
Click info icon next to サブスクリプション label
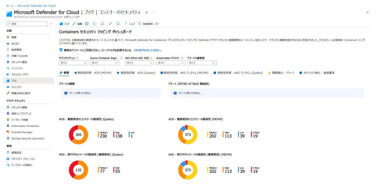coord(77,58)
